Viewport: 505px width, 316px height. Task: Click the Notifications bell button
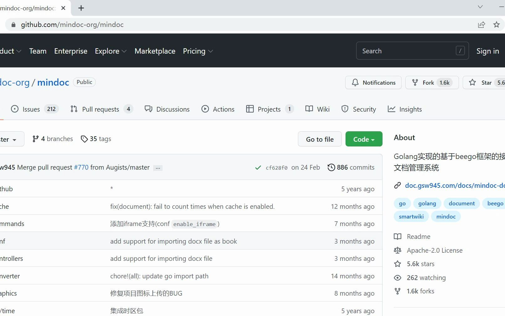click(373, 82)
